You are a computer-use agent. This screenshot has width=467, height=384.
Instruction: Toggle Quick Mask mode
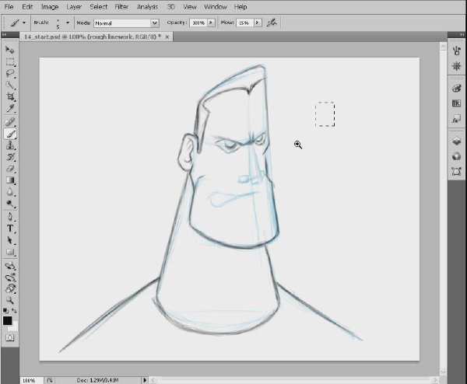tap(10, 337)
